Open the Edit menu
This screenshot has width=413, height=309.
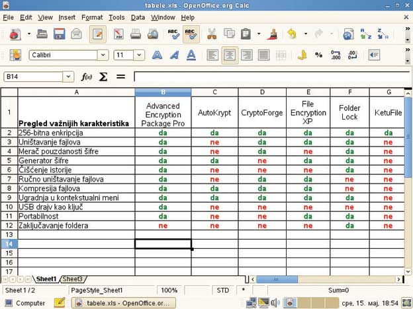click(x=26, y=17)
